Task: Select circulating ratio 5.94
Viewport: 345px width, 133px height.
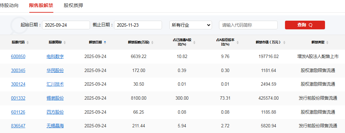Action: point(182,126)
